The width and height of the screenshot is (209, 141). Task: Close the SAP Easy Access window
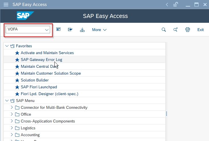205,5
